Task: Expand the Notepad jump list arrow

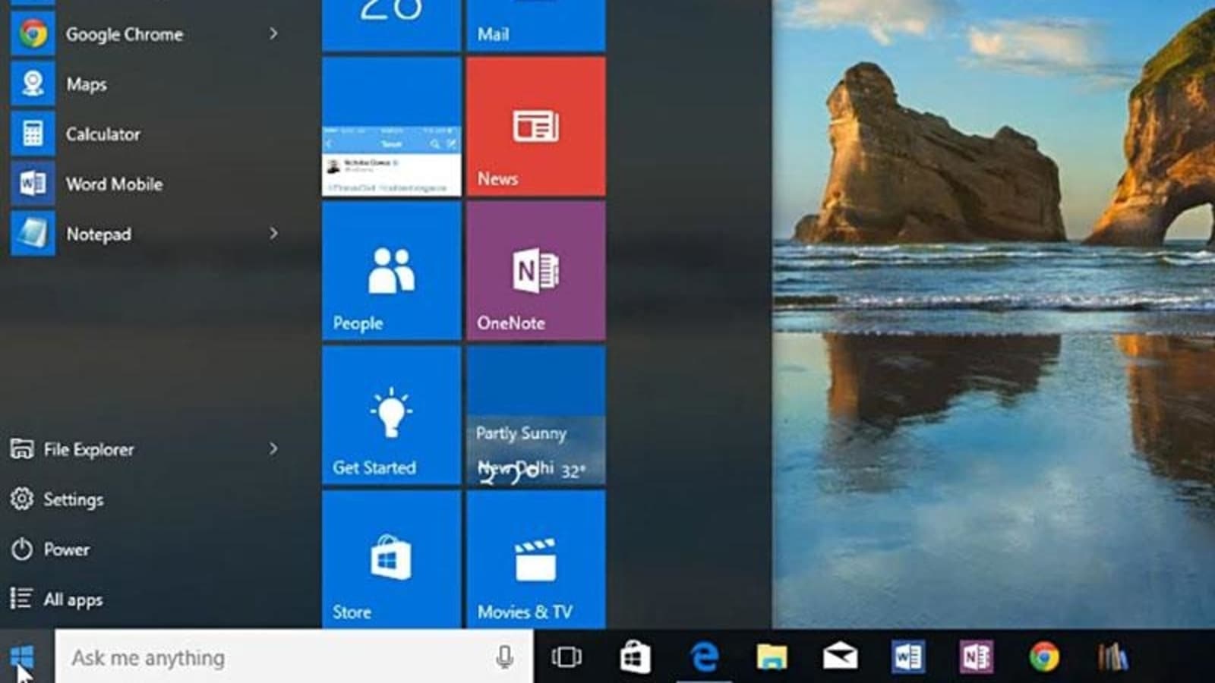Action: pyautogui.click(x=273, y=234)
